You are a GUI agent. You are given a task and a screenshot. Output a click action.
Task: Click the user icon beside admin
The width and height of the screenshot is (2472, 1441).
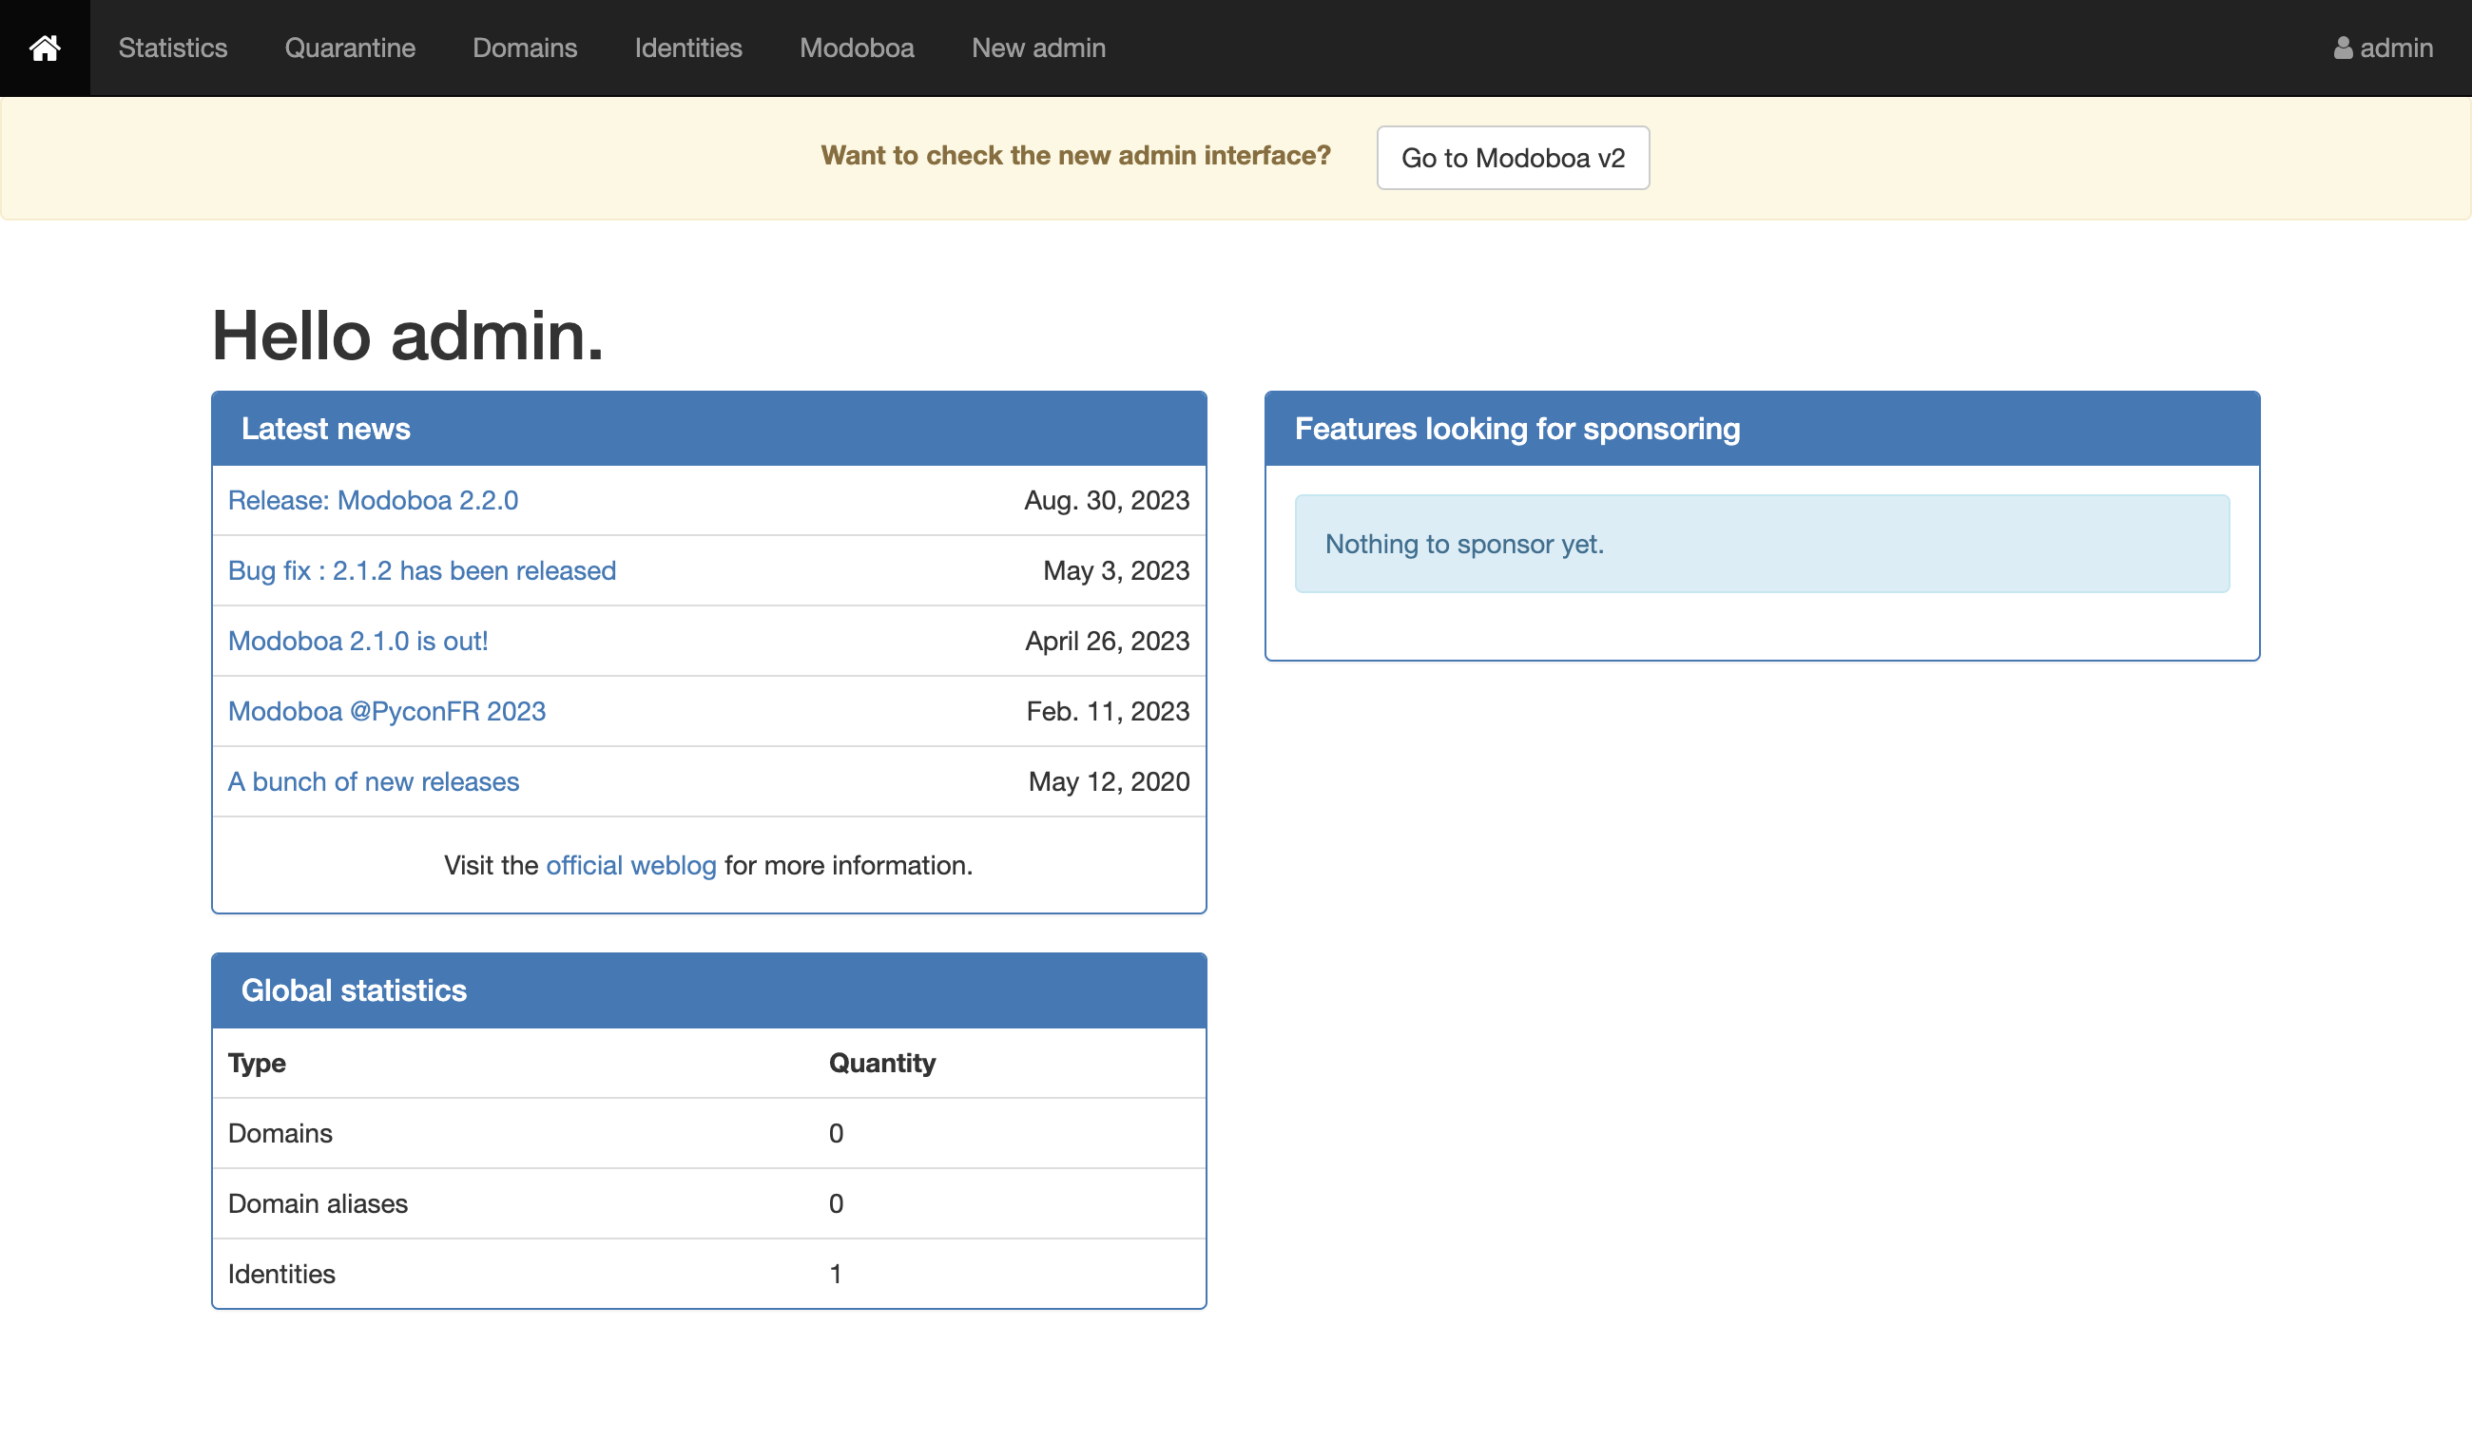[x=2343, y=48]
